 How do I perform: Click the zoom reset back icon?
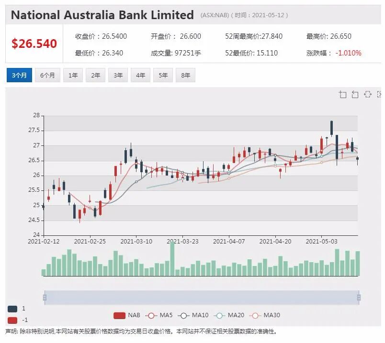355,94
